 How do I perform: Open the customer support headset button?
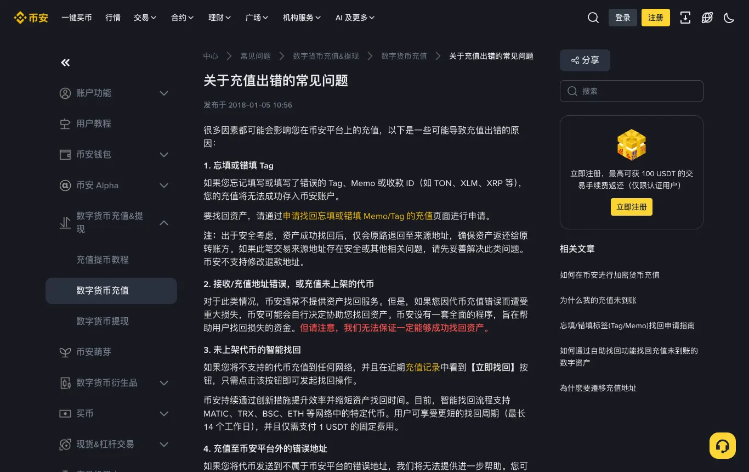click(x=723, y=446)
